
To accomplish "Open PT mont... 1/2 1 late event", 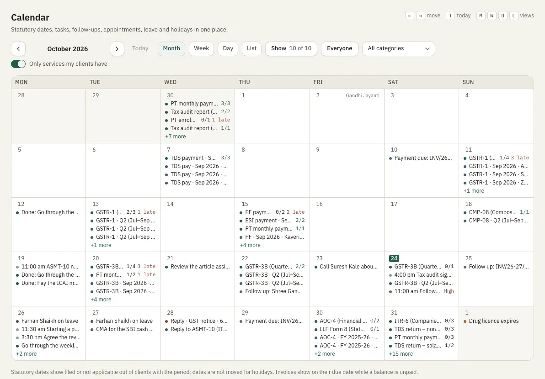I will (x=123, y=275).
